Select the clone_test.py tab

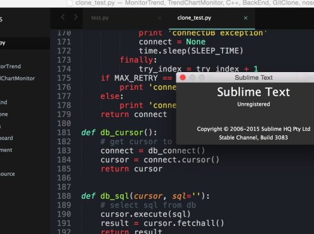pyautogui.click(x=194, y=18)
